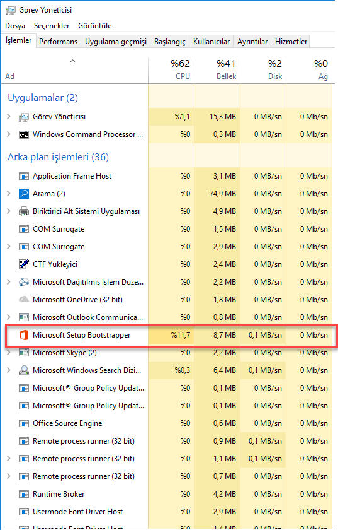Image resolution: width=338 pixels, height=530 pixels.
Task: Select the İşlemler tab
Action: pyautogui.click(x=18, y=40)
